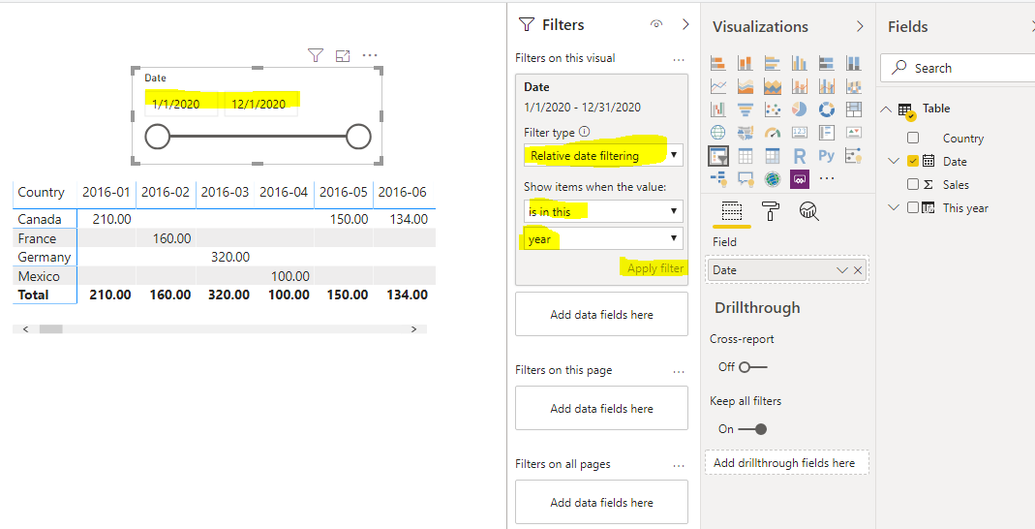Toggle the Keep all filters switch

click(x=752, y=429)
